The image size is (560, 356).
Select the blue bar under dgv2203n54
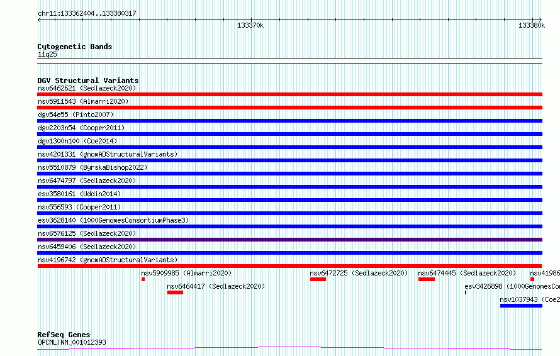coord(289,134)
